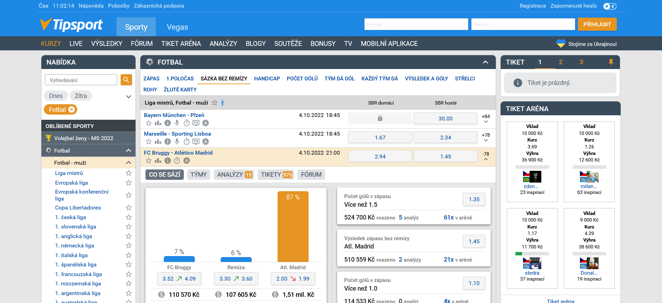Click the blue person icon beside Liga mistrů

click(222, 102)
